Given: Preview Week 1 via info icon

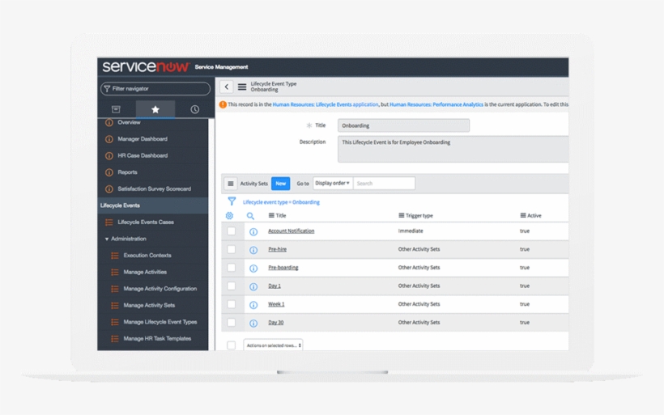Looking at the screenshot, I should coord(253,305).
